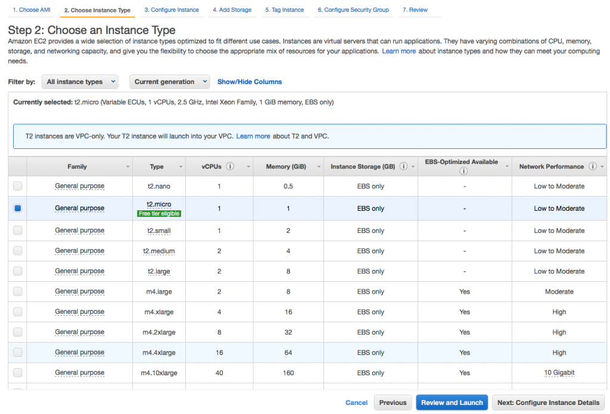Screen dimensions: 610x414
Task: Open the vCPUs column filter arrow
Action: (248, 167)
